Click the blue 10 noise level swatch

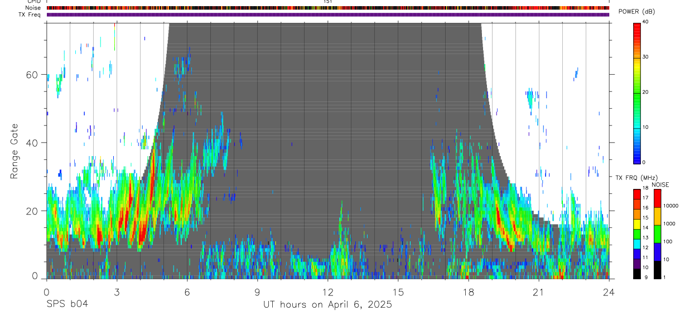[x=657, y=252]
